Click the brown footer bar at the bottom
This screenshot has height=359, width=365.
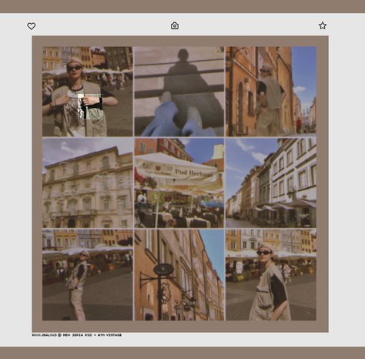pos(182,353)
